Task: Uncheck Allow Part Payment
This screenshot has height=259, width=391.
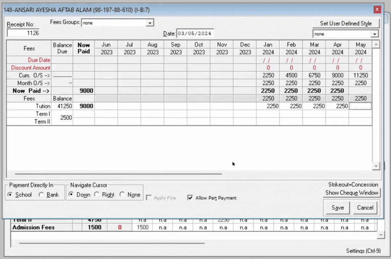Action: pos(190,198)
